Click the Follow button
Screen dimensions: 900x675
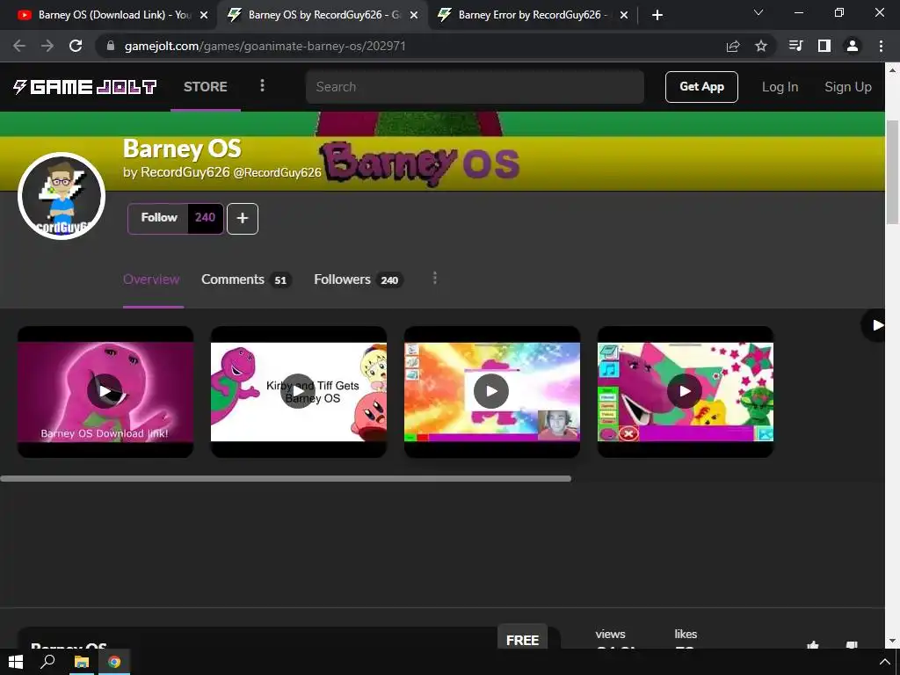(158, 218)
